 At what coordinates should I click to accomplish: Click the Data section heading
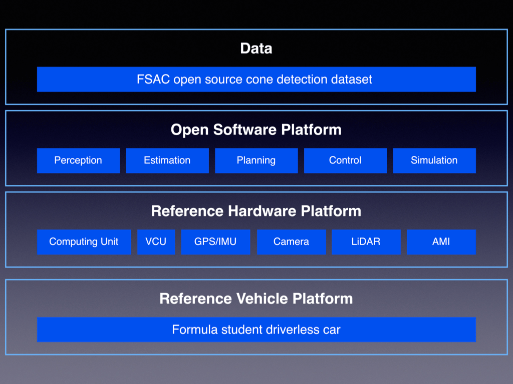pyautogui.click(x=256, y=48)
